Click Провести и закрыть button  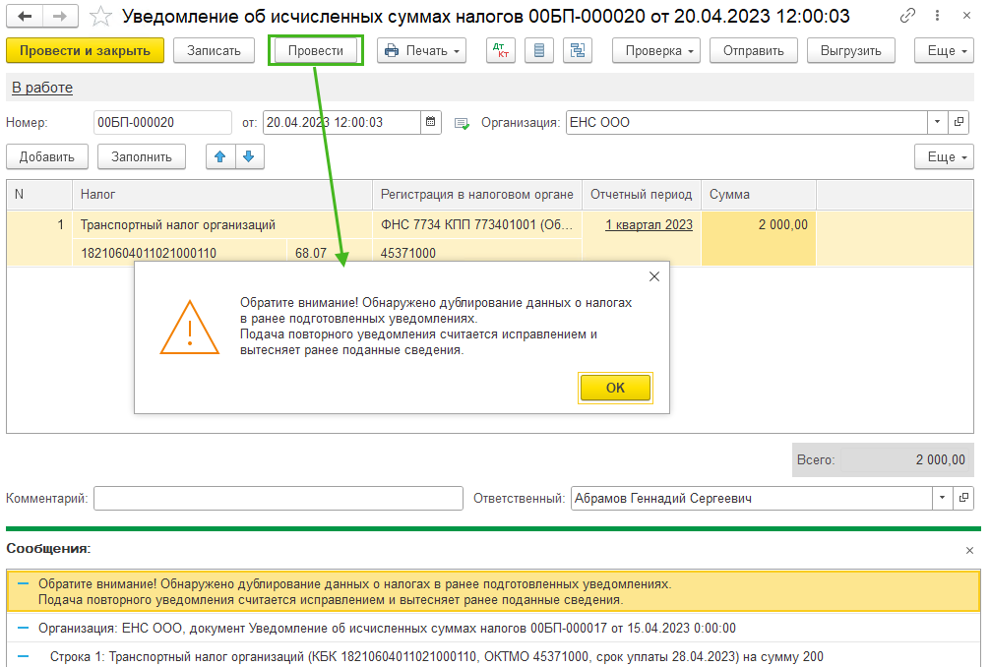pyautogui.click(x=86, y=50)
